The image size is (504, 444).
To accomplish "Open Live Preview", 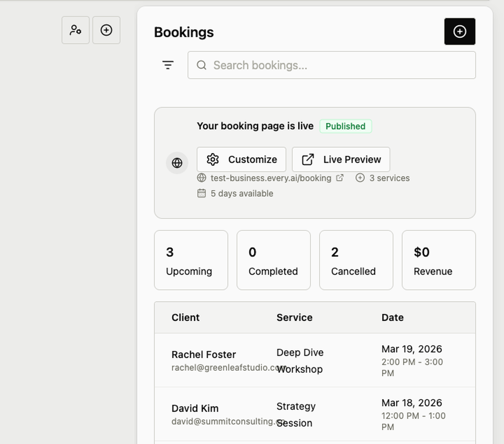I will 341,159.
